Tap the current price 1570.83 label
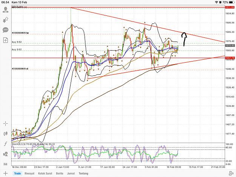This screenshot has height=177, width=236. (x=230, y=45)
